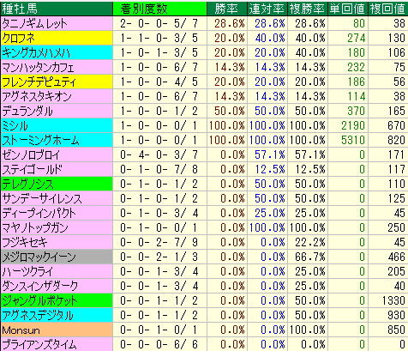This screenshot has width=408, height=351.
Task: Select the クロフネ sire name cell
Action: coord(57,38)
